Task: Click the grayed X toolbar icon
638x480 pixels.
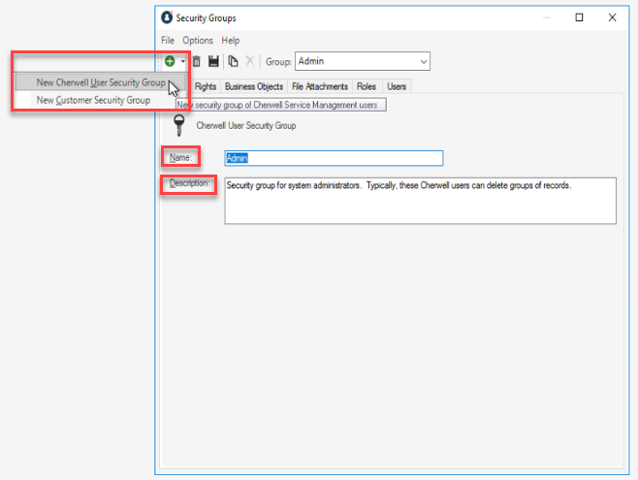Action: coord(250,61)
